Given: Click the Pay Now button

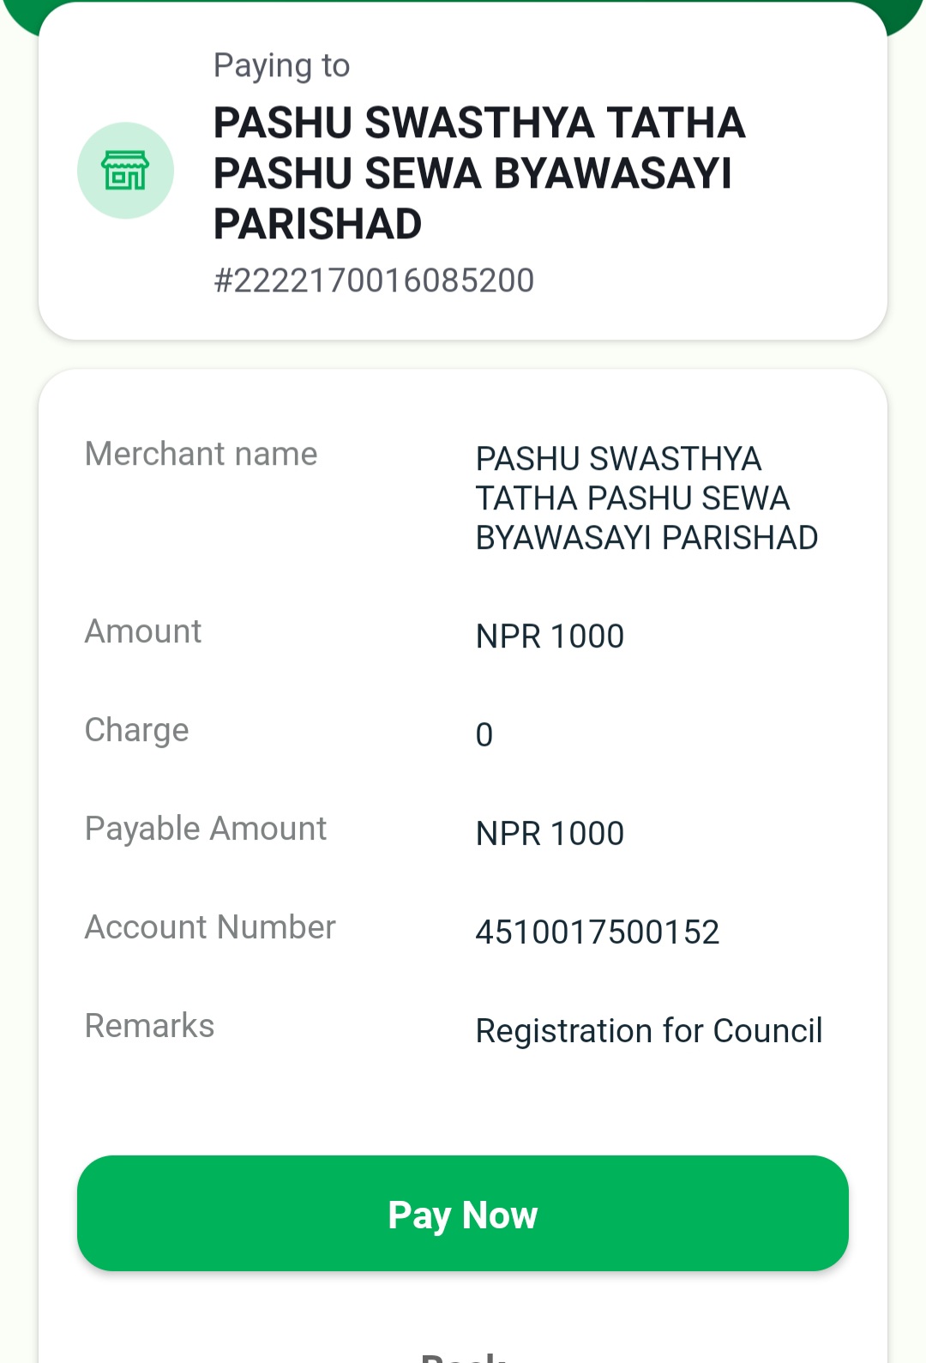Looking at the screenshot, I should 463,1213.
